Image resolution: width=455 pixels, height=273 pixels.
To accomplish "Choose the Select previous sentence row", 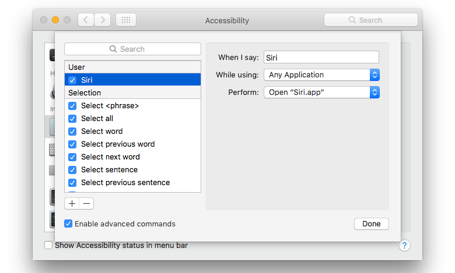I will pyautogui.click(x=125, y=183).
